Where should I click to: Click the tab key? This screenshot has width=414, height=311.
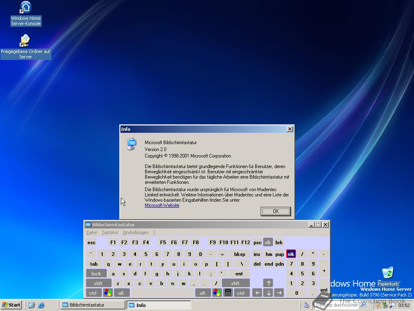click(x=94, y=264)
